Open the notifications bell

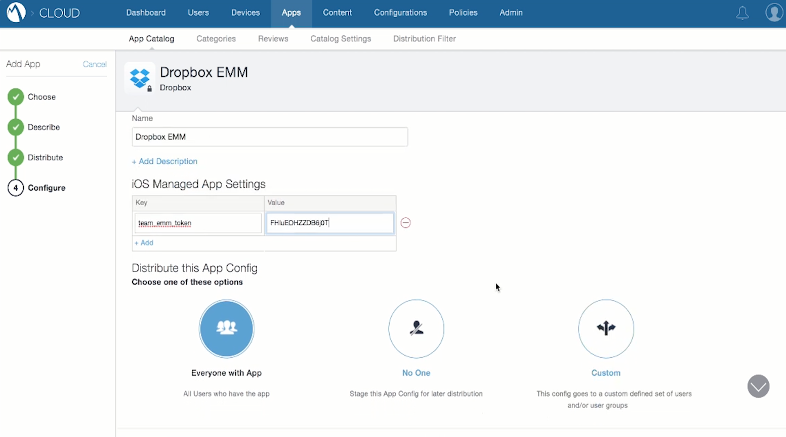click(742, 13)
